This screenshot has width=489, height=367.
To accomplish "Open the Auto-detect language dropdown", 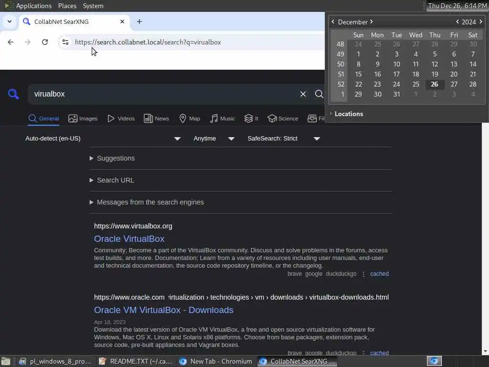I will click(103, 139).
